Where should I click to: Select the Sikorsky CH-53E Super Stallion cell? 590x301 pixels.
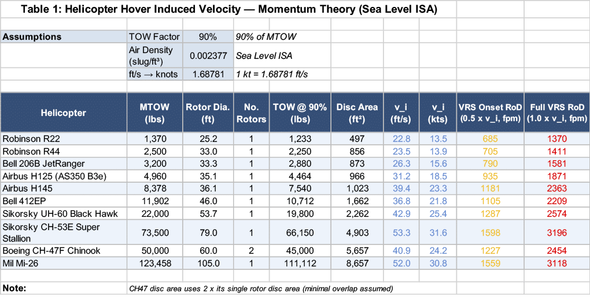(x=64, y=232)
